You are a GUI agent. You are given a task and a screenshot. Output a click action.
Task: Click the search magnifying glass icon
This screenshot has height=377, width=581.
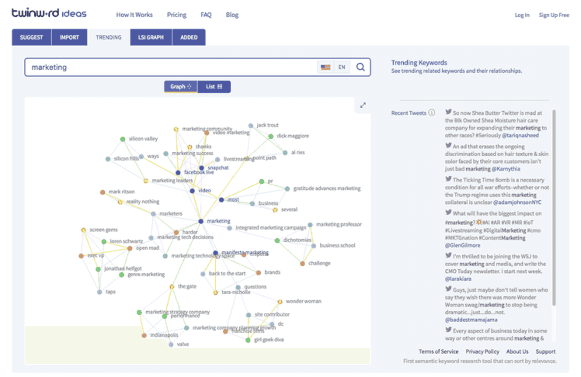coord(360,67)
